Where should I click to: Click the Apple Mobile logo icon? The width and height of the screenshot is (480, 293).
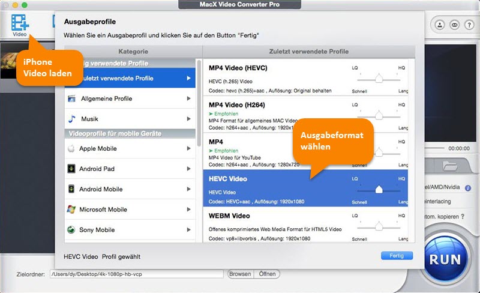(71, 148)
